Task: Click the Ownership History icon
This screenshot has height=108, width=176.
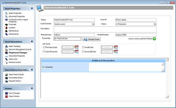Action: point(6,78)
